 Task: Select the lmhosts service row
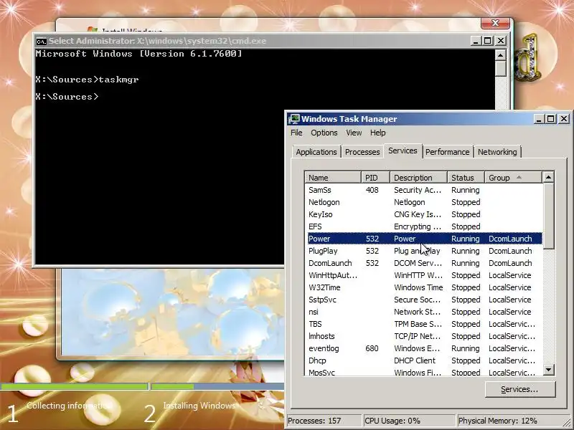point(425,336)
